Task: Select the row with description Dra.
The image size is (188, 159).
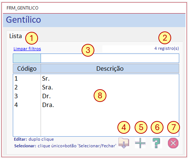Action: [x=96, y=105]
